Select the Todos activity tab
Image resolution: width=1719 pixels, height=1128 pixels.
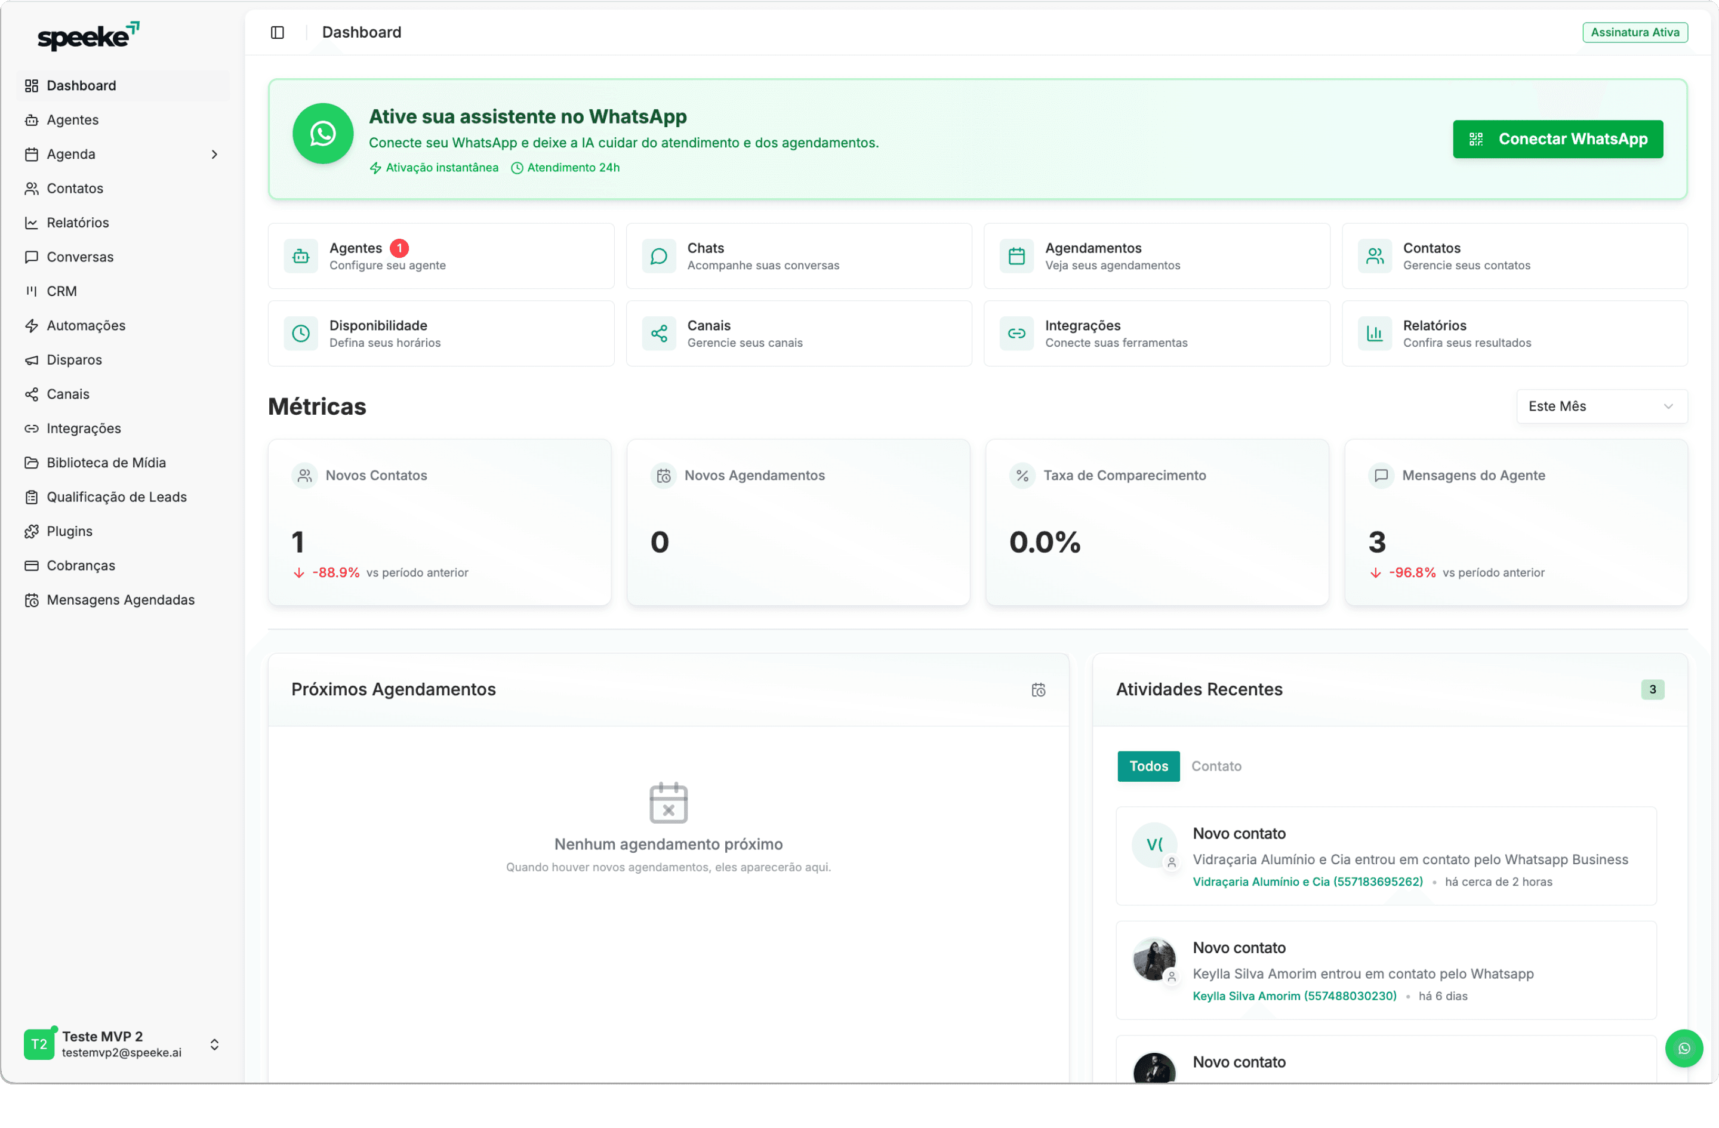coord(1148,767)
